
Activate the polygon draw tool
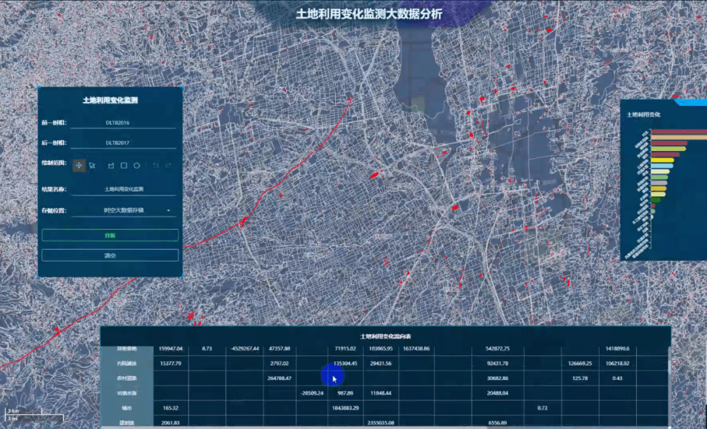coord(111,166)
